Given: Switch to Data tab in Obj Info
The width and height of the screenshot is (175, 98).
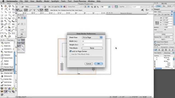Looking at the screenshot, I should point(164,6).
